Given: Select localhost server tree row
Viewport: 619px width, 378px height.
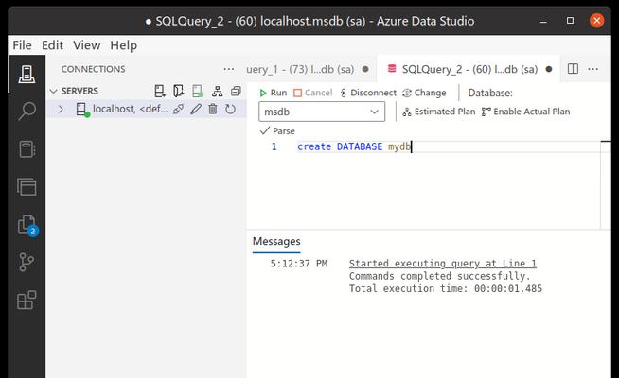Looking at the screenshot, I should (146, 109).
